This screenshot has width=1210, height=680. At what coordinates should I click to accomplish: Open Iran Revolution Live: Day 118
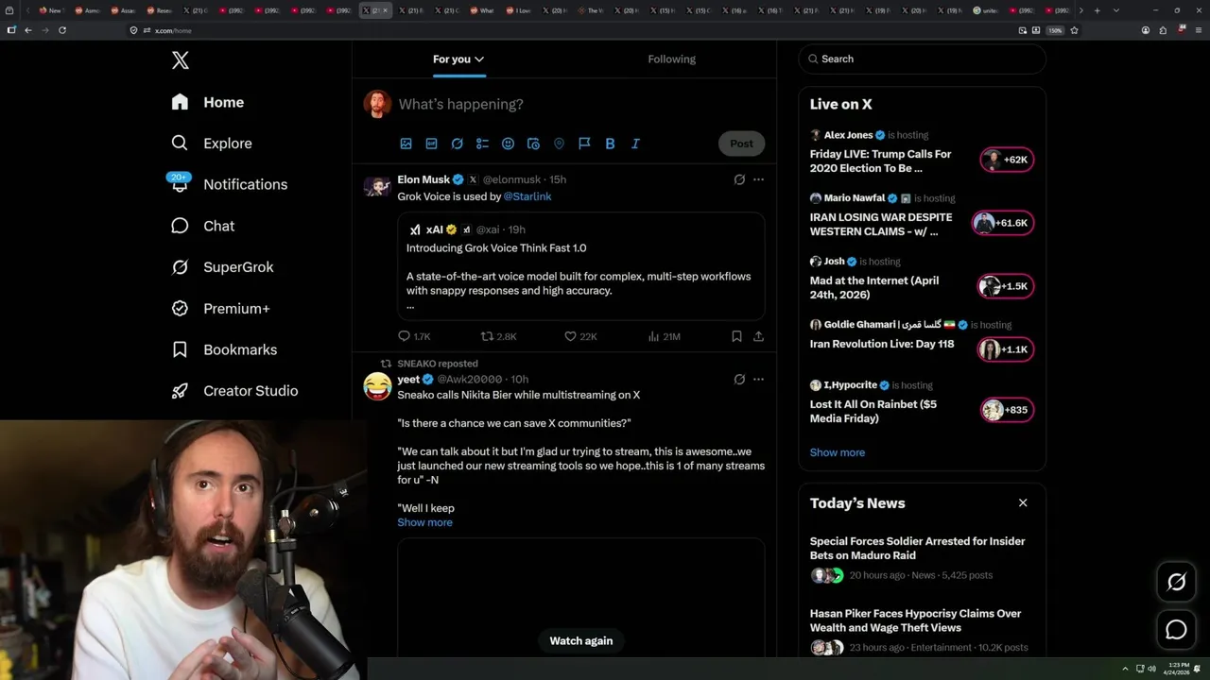(881, 344)
